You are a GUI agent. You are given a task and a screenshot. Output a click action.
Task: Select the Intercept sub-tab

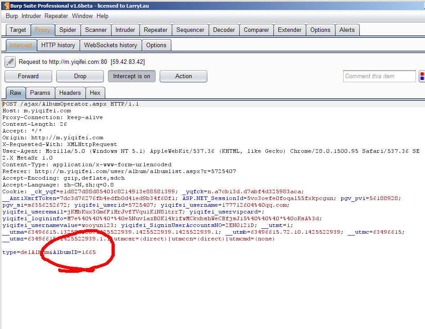21,45
